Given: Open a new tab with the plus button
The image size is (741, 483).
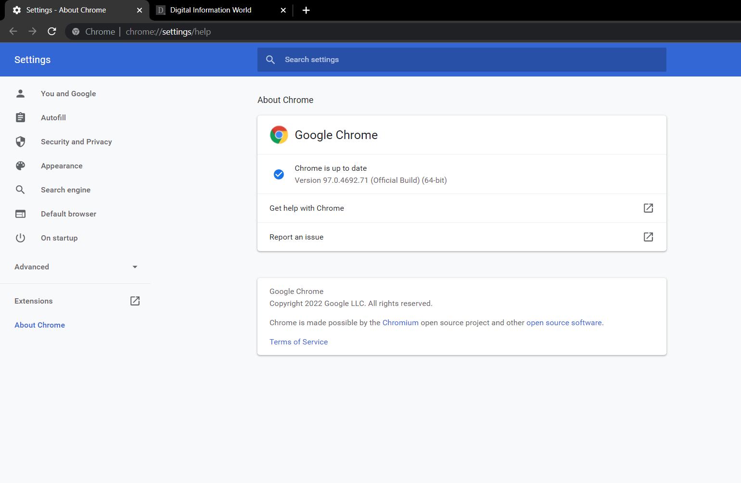Looking at the screenshot, I should tap(306, 10).
